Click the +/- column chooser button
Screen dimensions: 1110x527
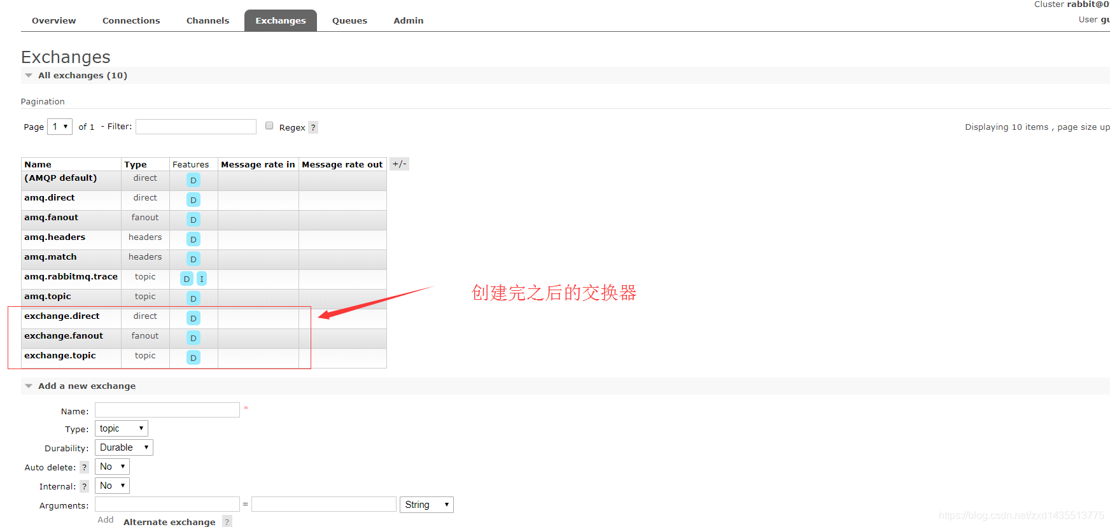coord(399,164)
